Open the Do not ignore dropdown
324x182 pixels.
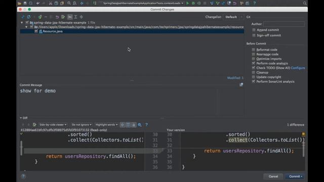point(82,125)
